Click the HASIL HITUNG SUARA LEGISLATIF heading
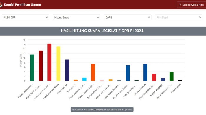Screen dimensions: 206x115 (x=102, y=31)
